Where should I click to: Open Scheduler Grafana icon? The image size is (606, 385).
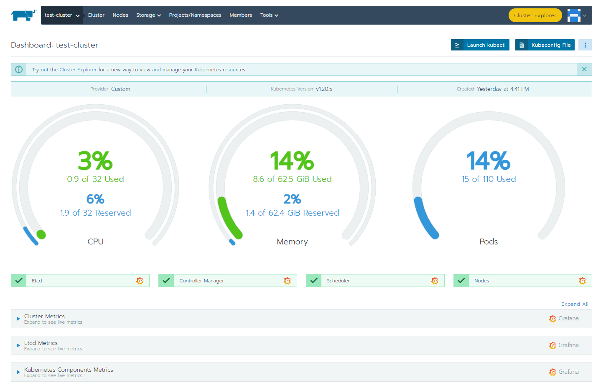(435, 281)
